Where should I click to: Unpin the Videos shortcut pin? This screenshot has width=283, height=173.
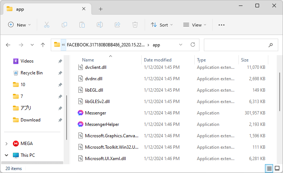coord(60,61)
